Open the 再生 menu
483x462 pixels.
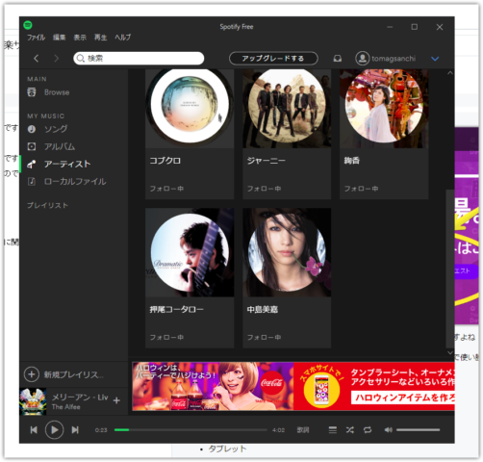[100, 38]
